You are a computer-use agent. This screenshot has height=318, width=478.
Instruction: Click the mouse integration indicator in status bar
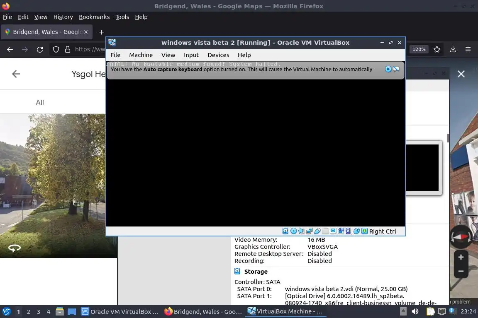click(x=356, y=231)
